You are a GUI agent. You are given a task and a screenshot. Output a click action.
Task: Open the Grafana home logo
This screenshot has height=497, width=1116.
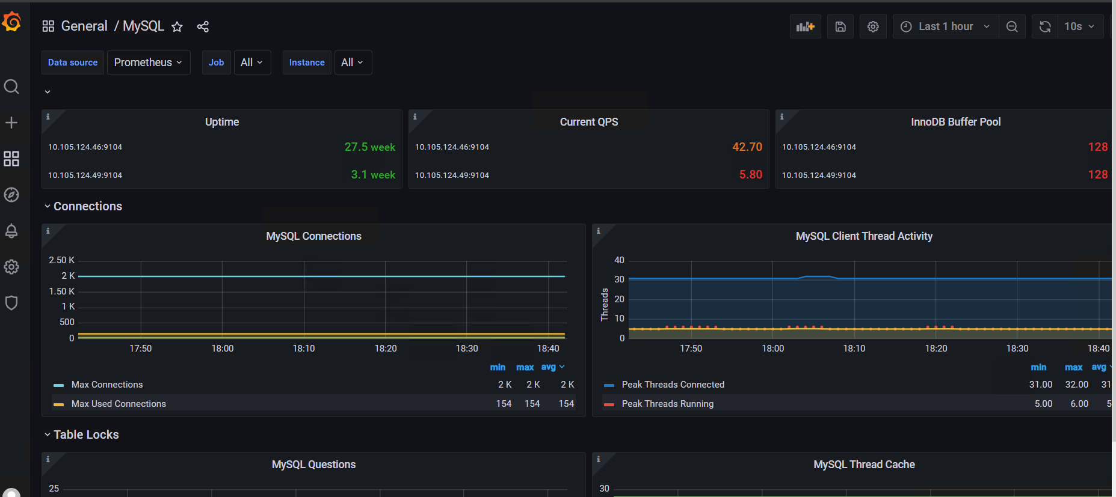(x=11, y=22)
